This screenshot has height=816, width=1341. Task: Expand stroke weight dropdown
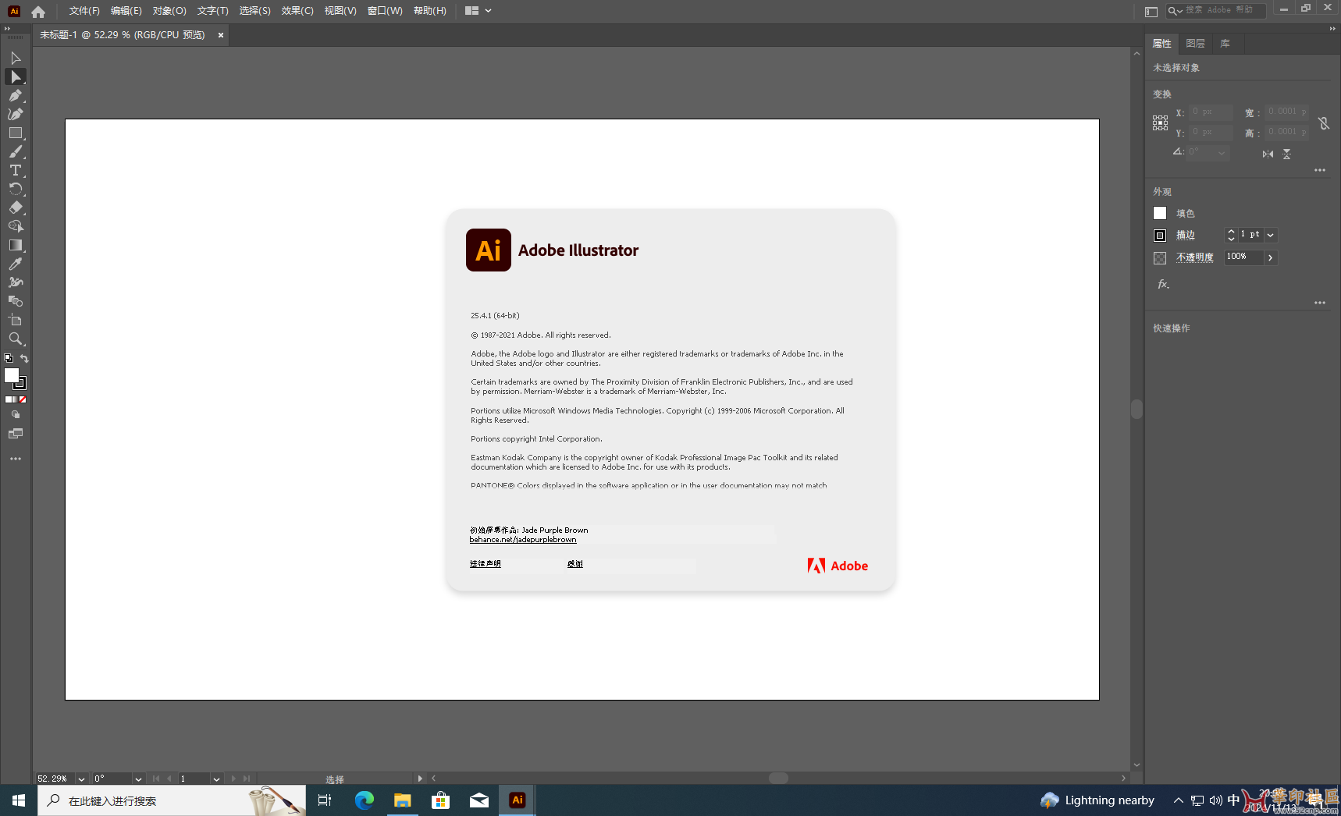pyautogui.click(x=1271, y=235)
